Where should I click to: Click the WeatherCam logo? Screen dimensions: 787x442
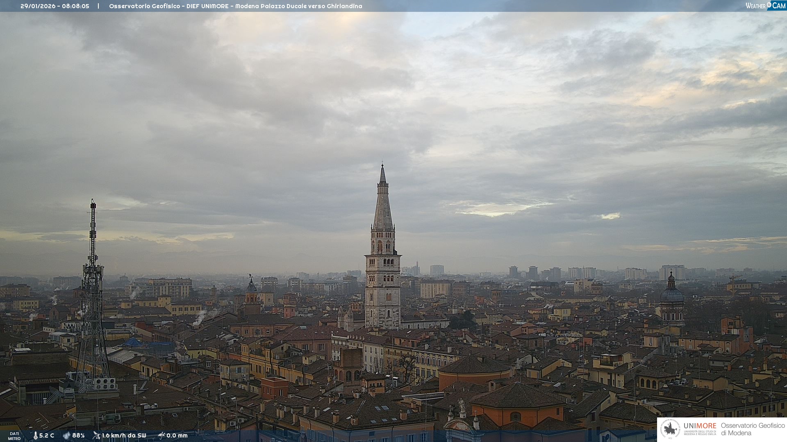(x=765, y=6)
